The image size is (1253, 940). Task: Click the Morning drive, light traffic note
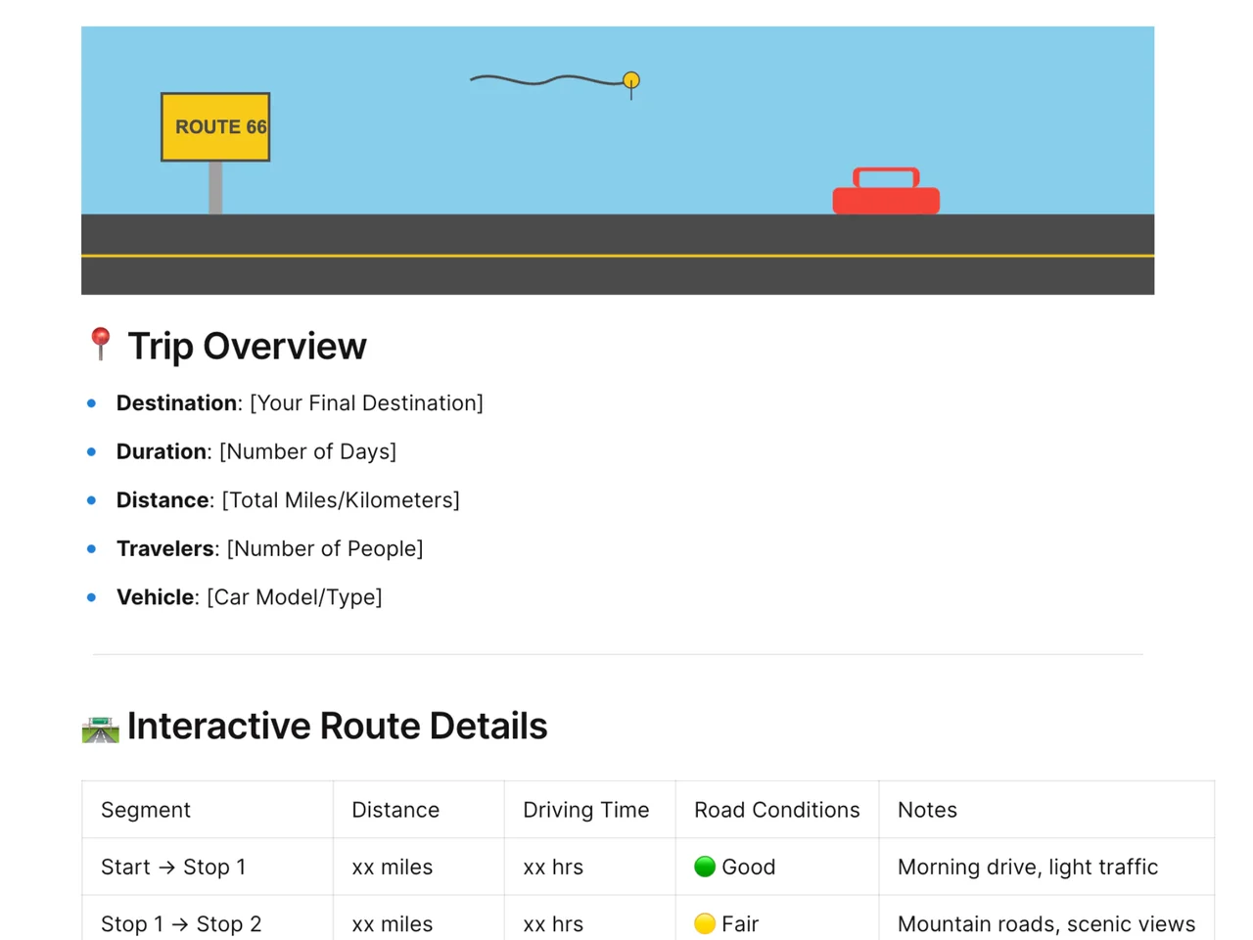(x=1028, y=867)
